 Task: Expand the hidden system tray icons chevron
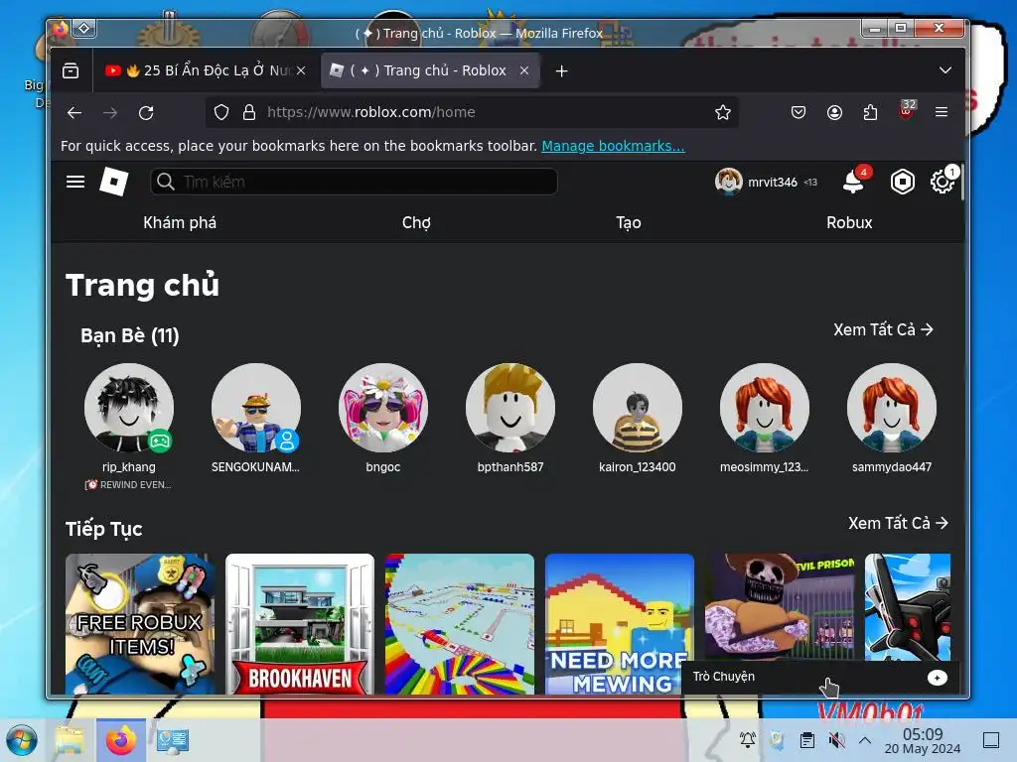[x=865, y=740]
